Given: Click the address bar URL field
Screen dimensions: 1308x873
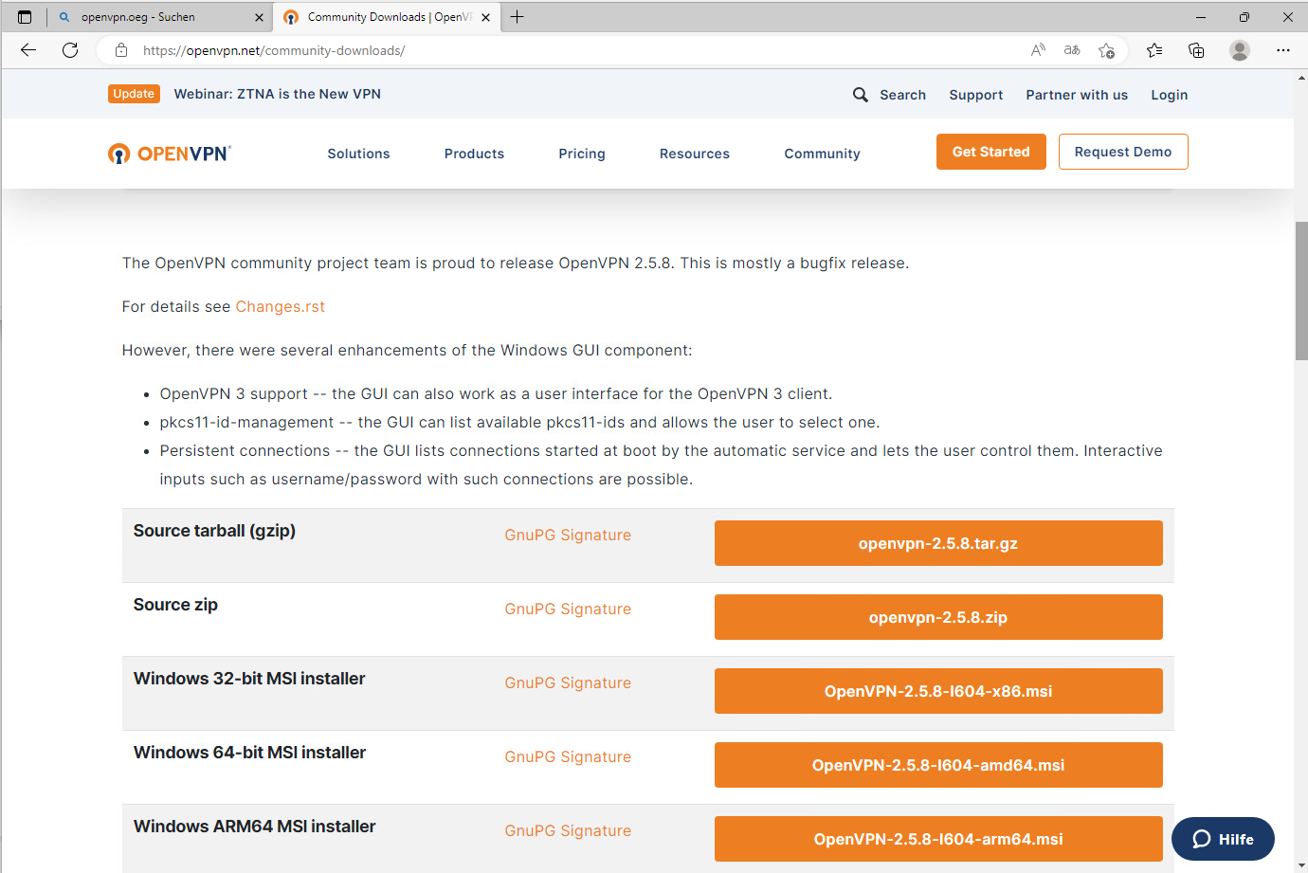Looking at the screenshot, I should pyautogui.click(x=569, y=50).
